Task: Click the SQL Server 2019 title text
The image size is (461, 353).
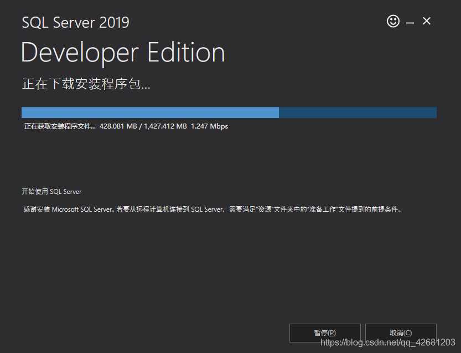Action: pos(75,23)
